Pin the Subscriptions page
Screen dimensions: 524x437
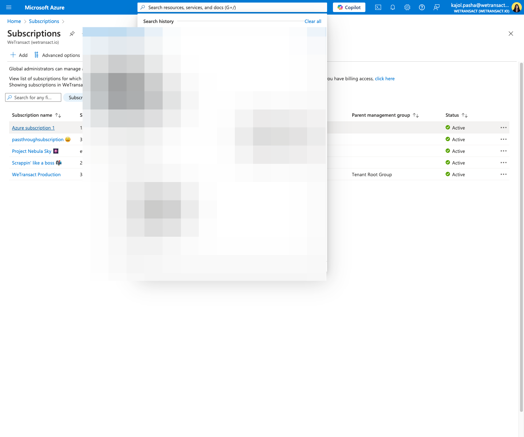72,34
